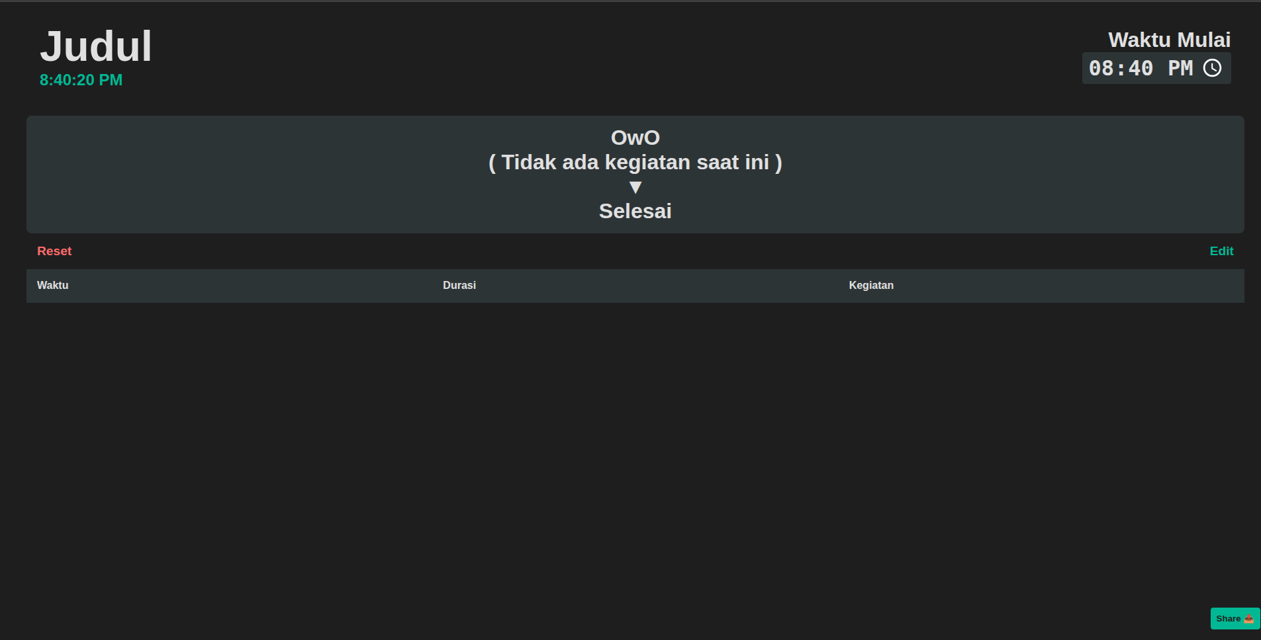Click the green running clock 8:40:20 PM

pyautogui.click(x=81, y=79)
